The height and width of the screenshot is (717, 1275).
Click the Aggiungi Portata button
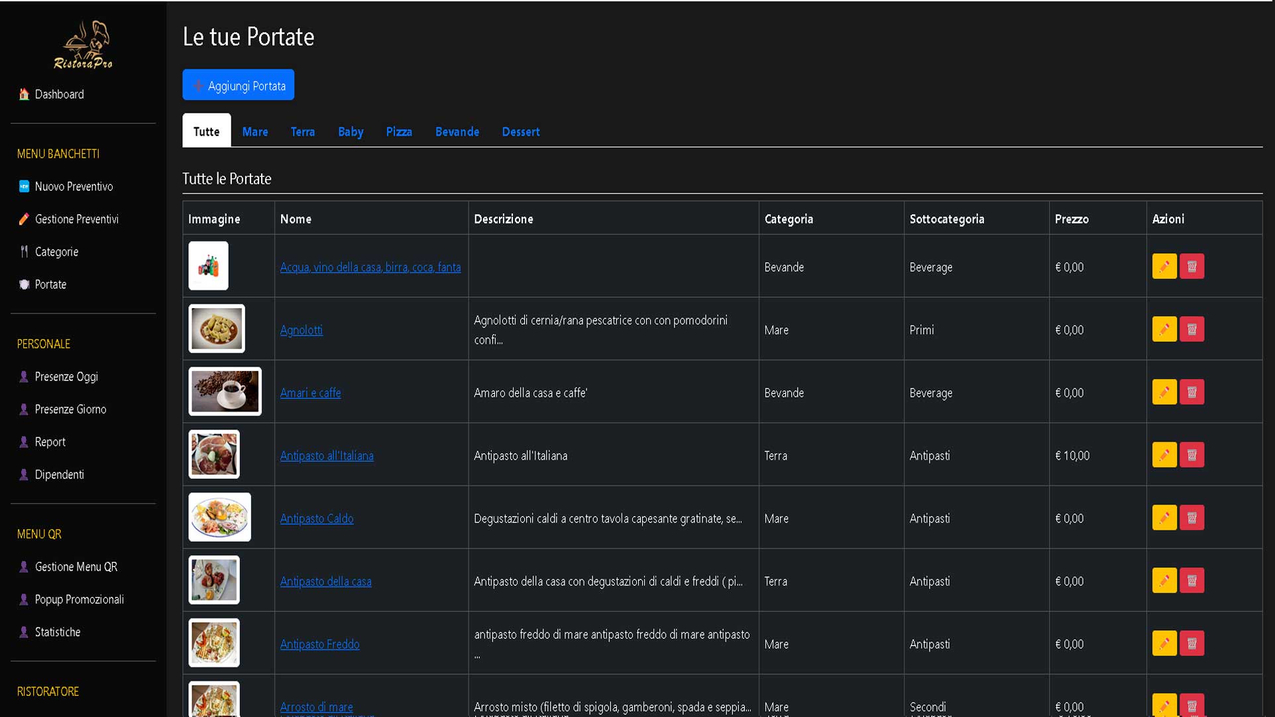coord(239,85)
